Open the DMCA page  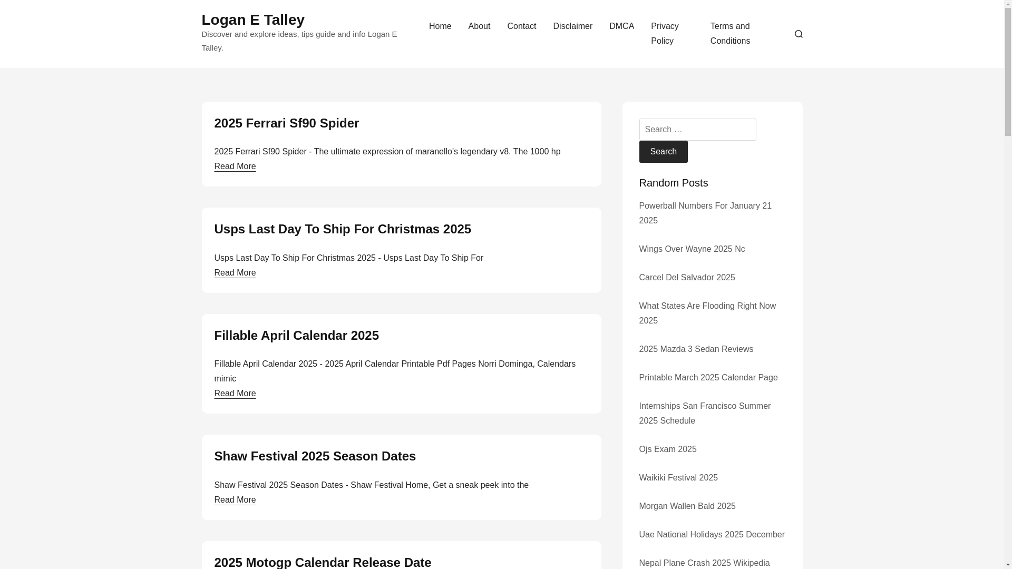(621, 26)
